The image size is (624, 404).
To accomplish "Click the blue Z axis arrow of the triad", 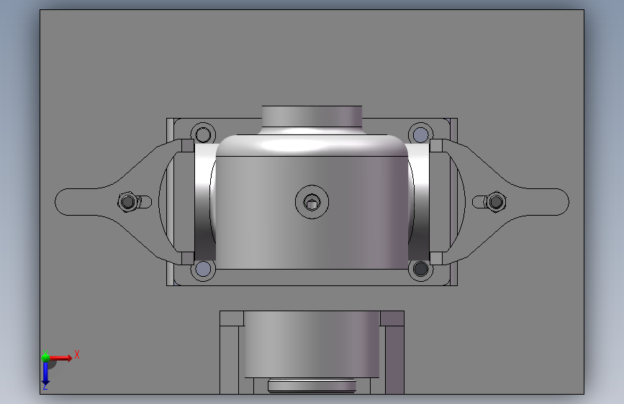I will (45, 374).
